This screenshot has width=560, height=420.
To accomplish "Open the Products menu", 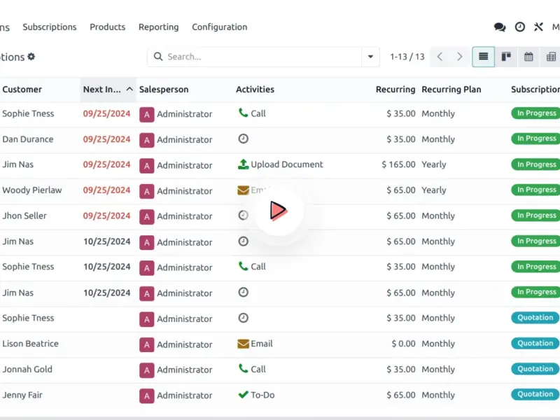I will pyautogui.click(x=107, y=27).
